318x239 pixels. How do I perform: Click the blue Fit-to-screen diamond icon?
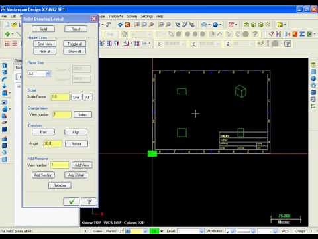(x=120, y=25)
